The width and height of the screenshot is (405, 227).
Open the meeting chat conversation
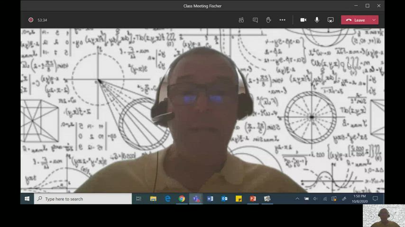(255, 20)
